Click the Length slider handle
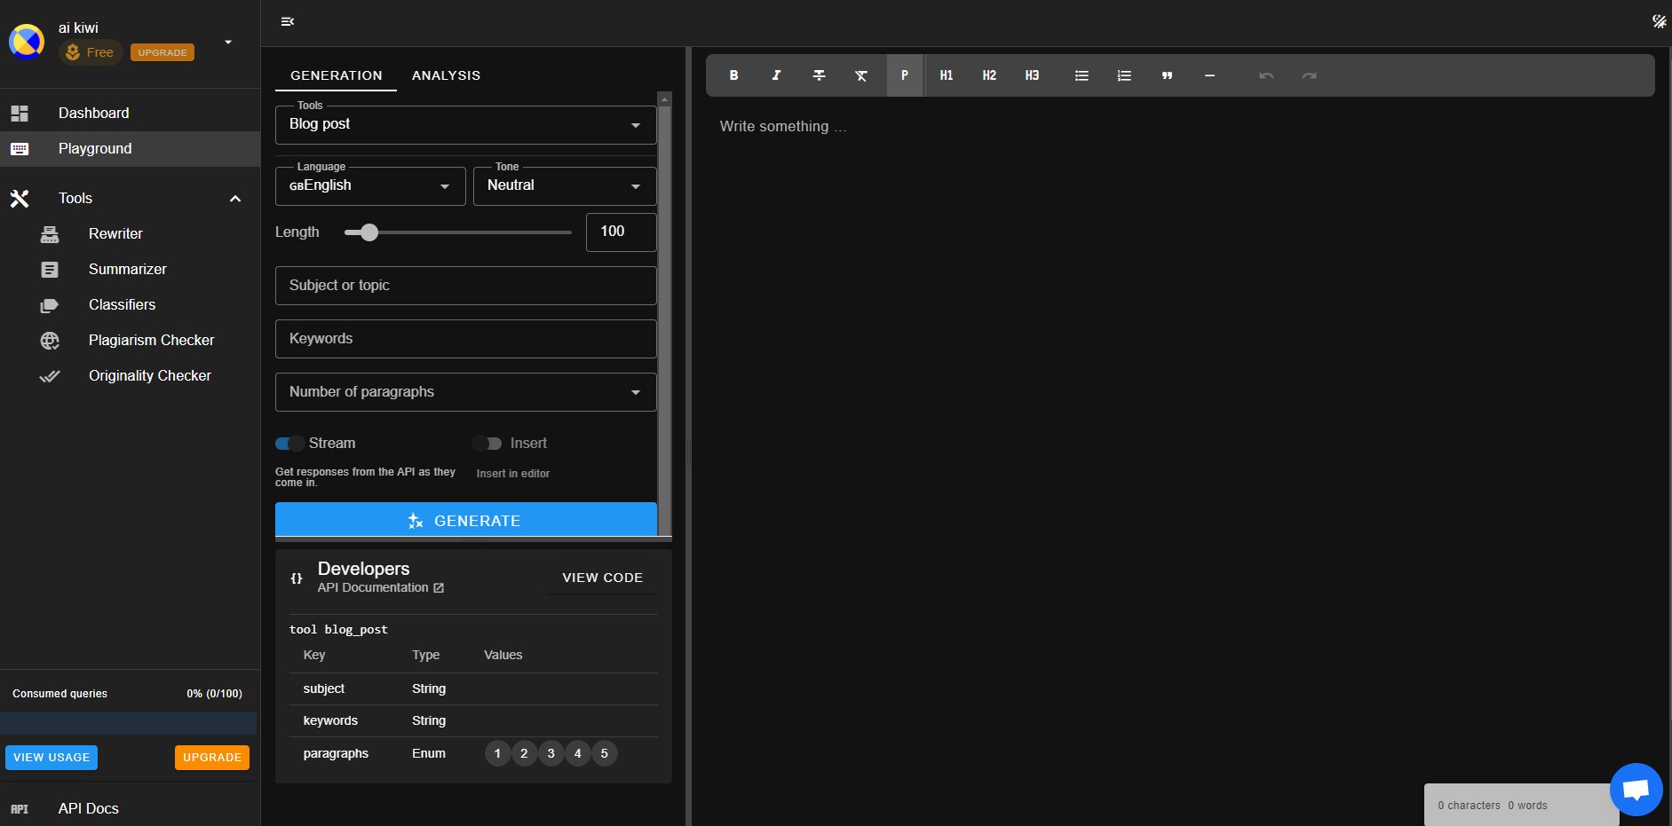This screenshot has height=826, width=1672. pyautogui.click(x=369, y=232)
